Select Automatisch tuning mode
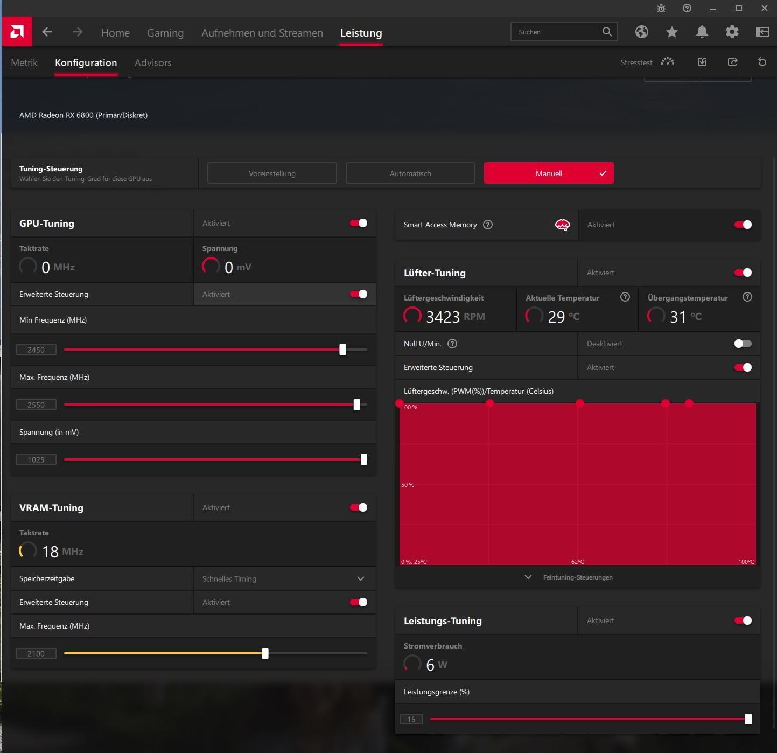 pos(410,173)
